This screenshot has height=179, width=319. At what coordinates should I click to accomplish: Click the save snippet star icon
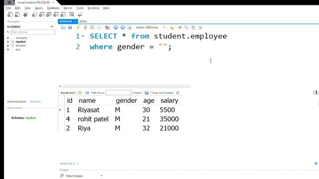[171, 27]
